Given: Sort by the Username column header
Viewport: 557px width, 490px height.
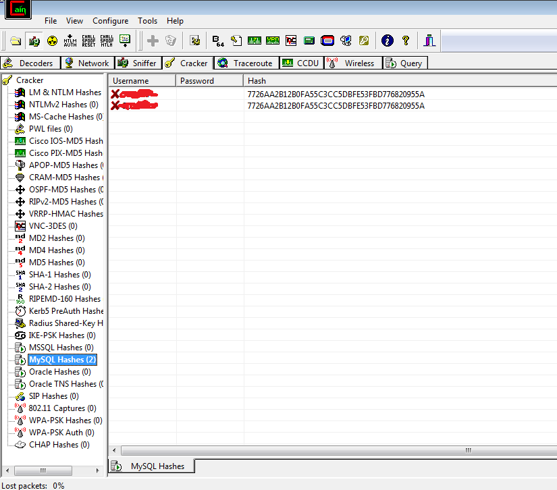Looking at the screenshot, I should tap(142, 80).
